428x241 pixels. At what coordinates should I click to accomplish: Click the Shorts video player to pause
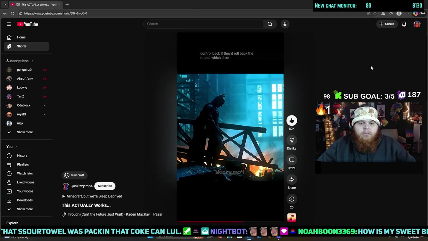(x=230, y=127)
